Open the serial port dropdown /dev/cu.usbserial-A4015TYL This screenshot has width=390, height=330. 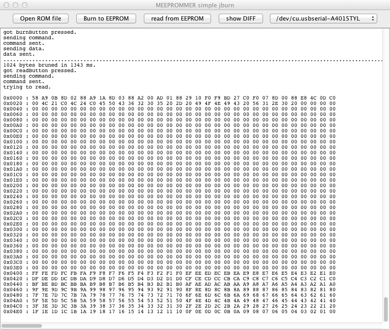323,19
